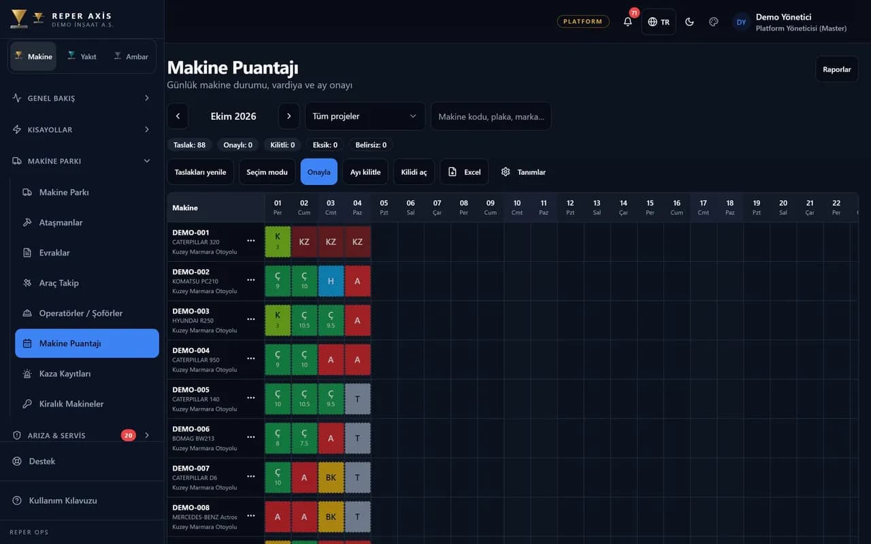
Task: Open Kullanım Kılavuzu guide
Action: (82, 500)
